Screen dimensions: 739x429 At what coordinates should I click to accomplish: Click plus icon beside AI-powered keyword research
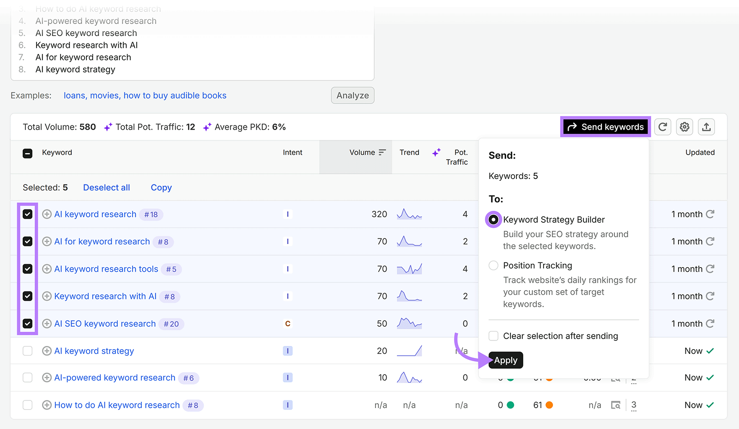click(47, 378)
